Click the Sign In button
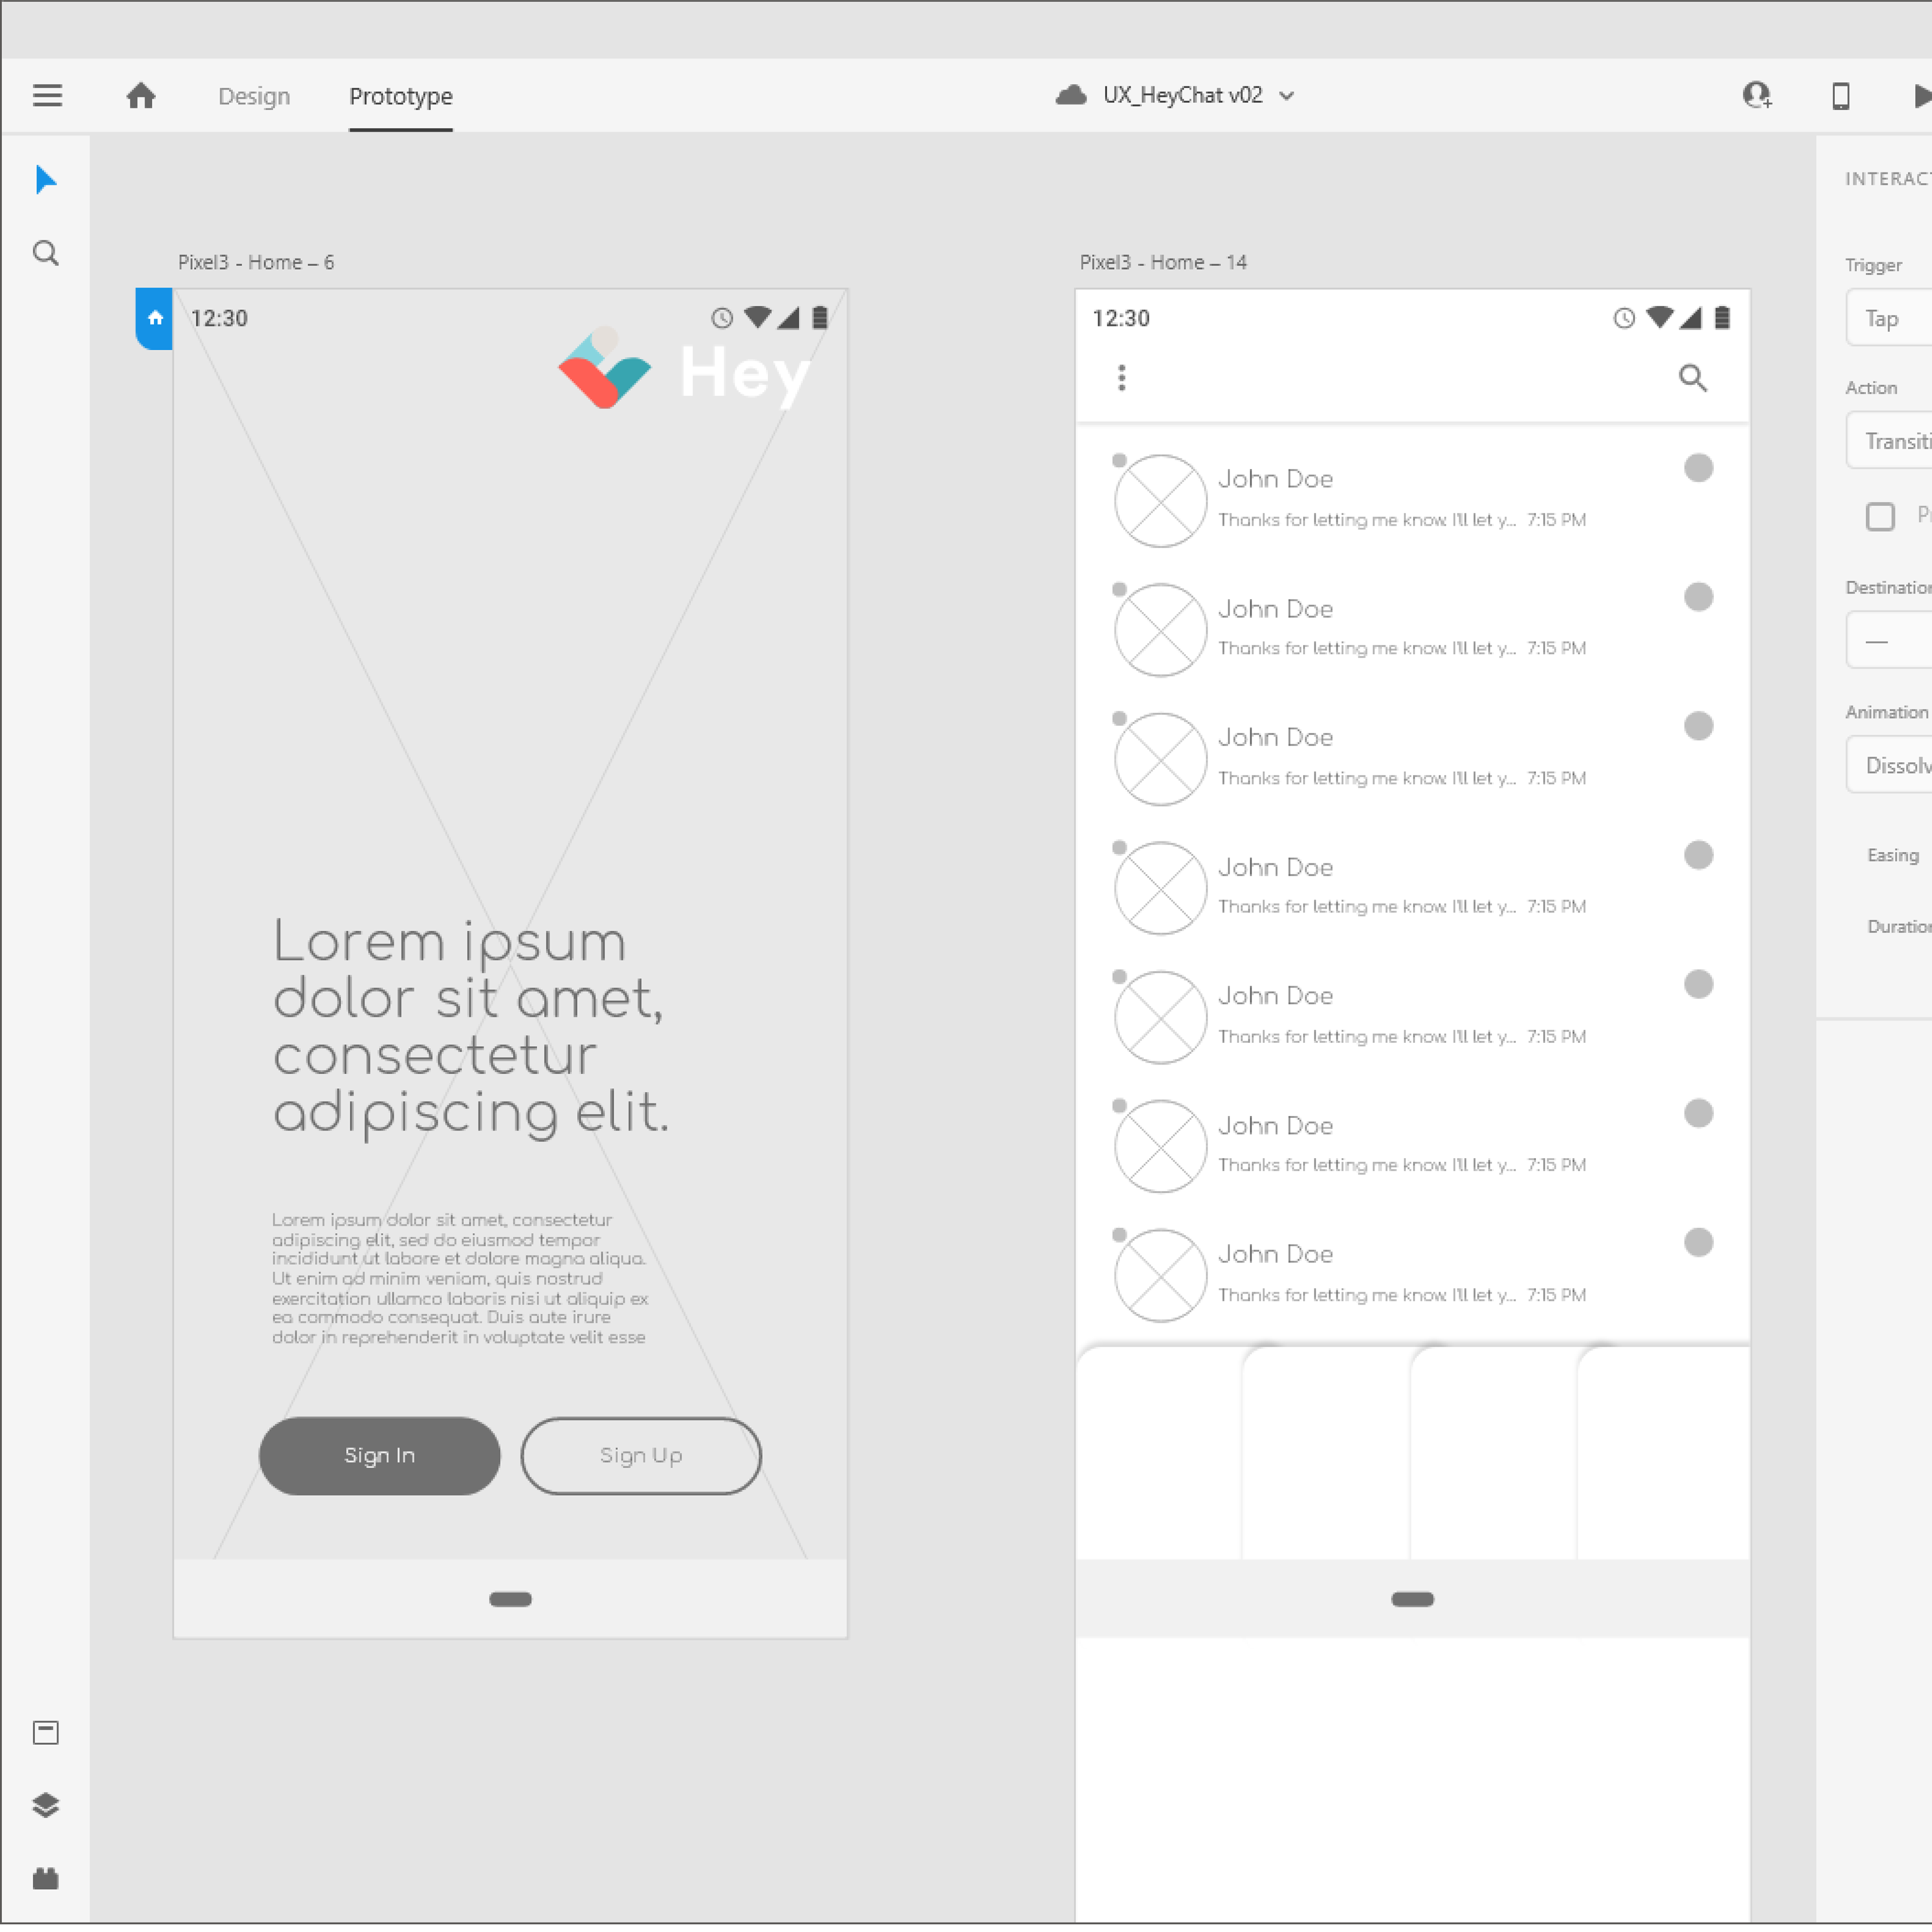Viewport: 1932px width, 1932px height. (x=379, y=1455)
